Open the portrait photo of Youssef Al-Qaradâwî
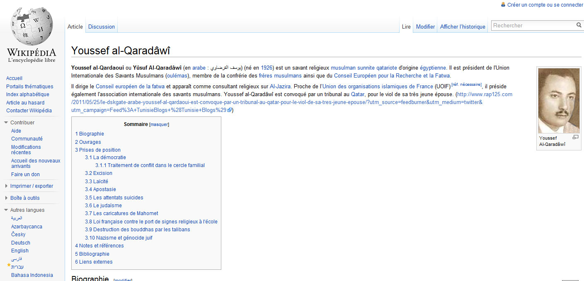The width and height of the screenshot is (584, 281). coord(558,101)
